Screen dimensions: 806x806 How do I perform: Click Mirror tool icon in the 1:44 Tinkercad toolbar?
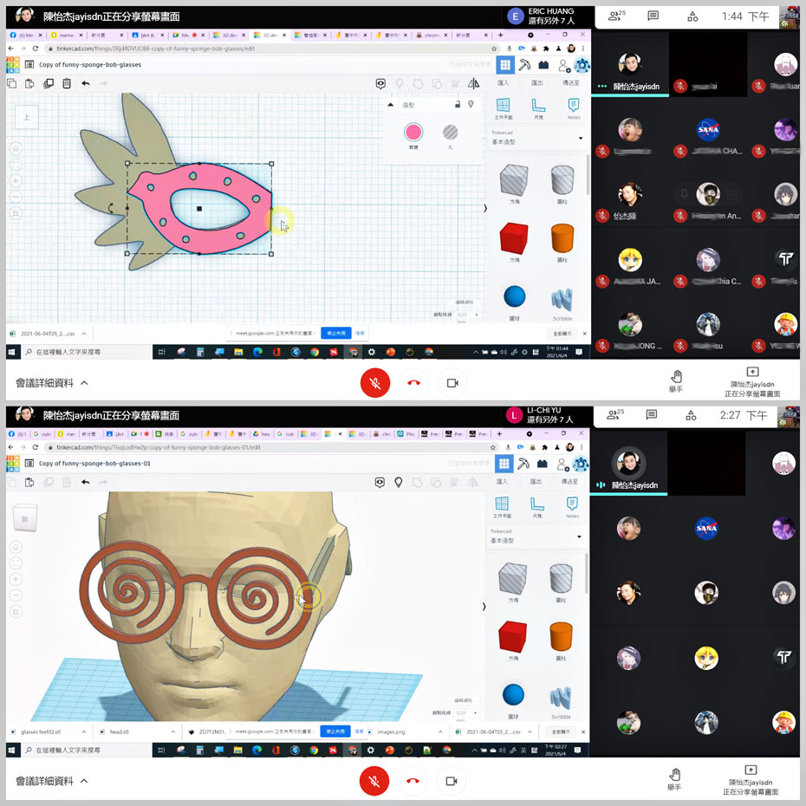(x=473, y=83)
